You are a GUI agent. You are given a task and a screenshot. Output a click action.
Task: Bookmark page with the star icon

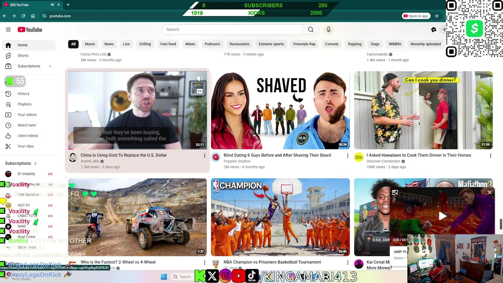click(x=437, y=16)
